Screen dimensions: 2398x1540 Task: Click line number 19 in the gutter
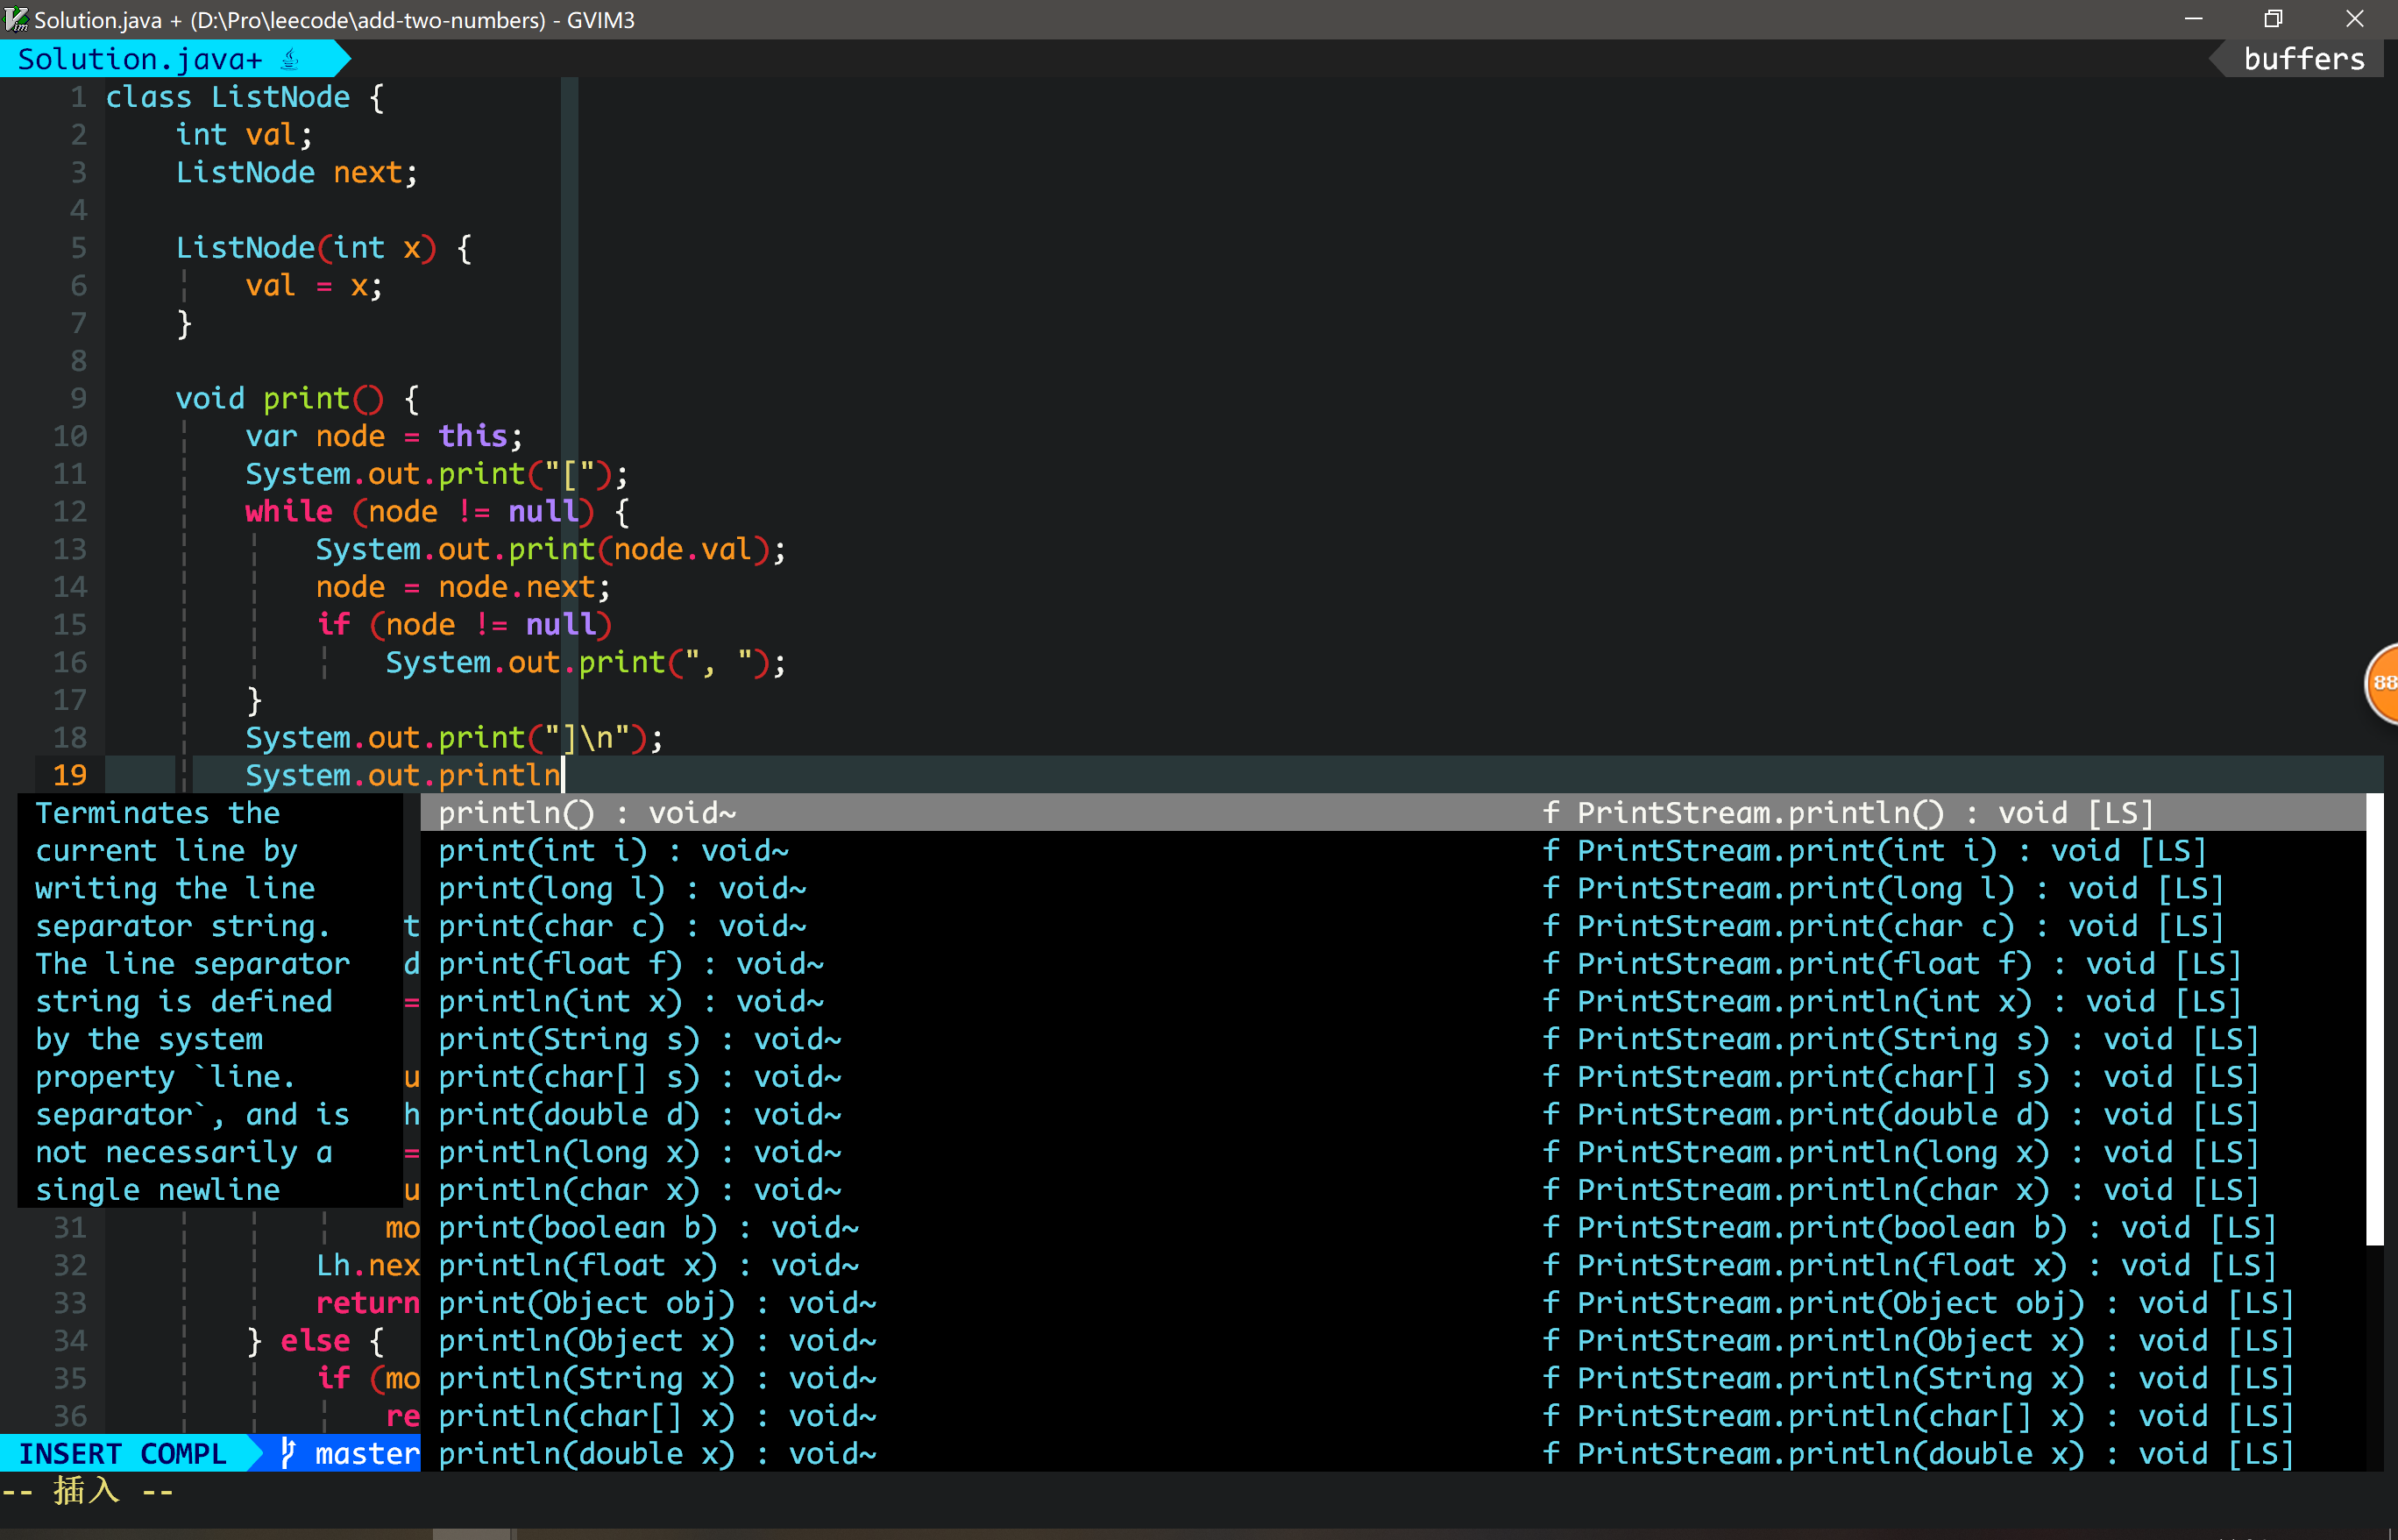(x=70, y=775)
